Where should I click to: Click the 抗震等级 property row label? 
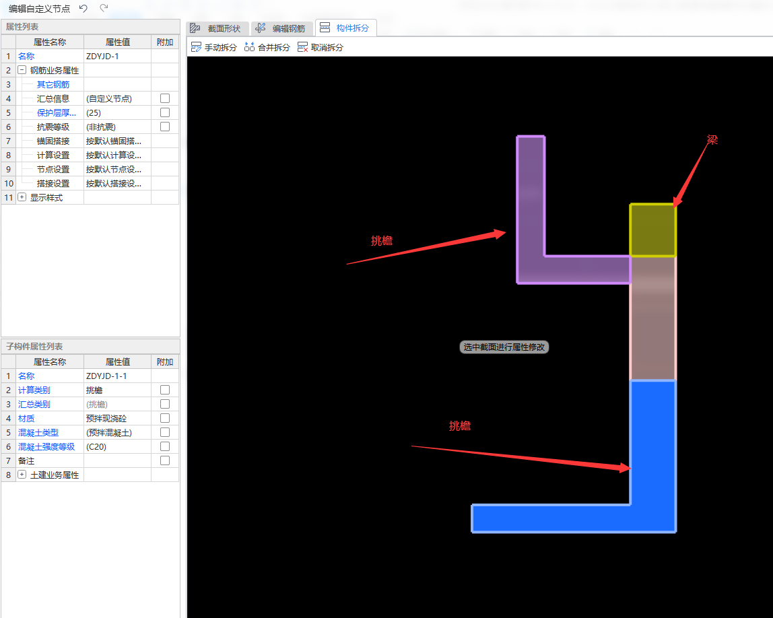(x=53, y=127)
